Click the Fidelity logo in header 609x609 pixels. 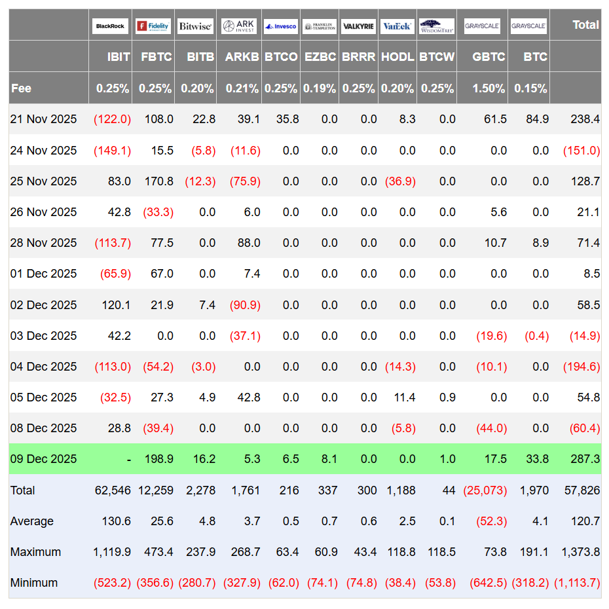(153, 26)
